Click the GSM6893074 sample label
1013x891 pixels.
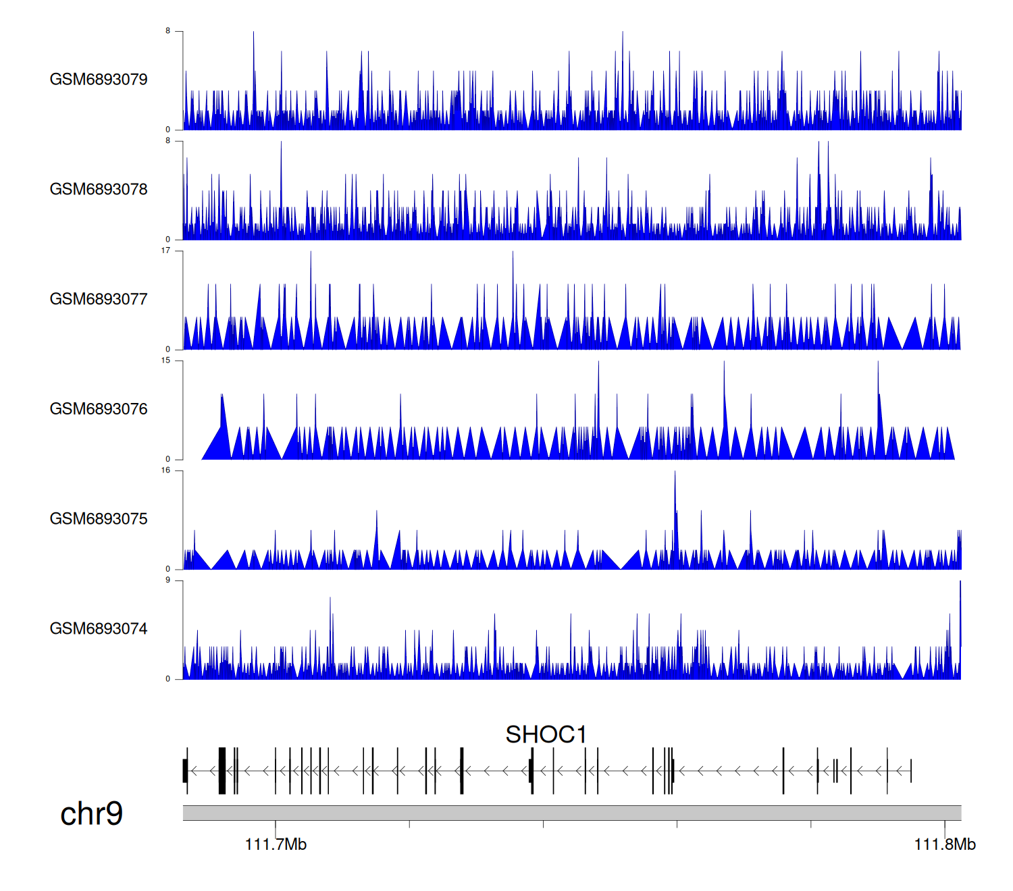tap(99, 629)
